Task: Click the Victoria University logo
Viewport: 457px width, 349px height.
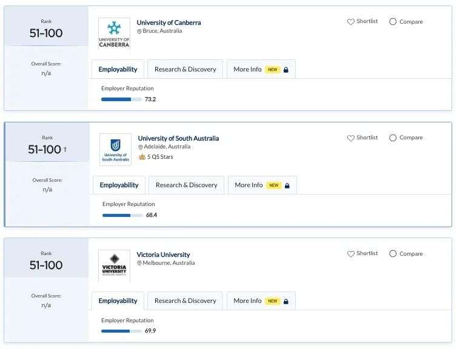Action: click(x=114, y=265)
